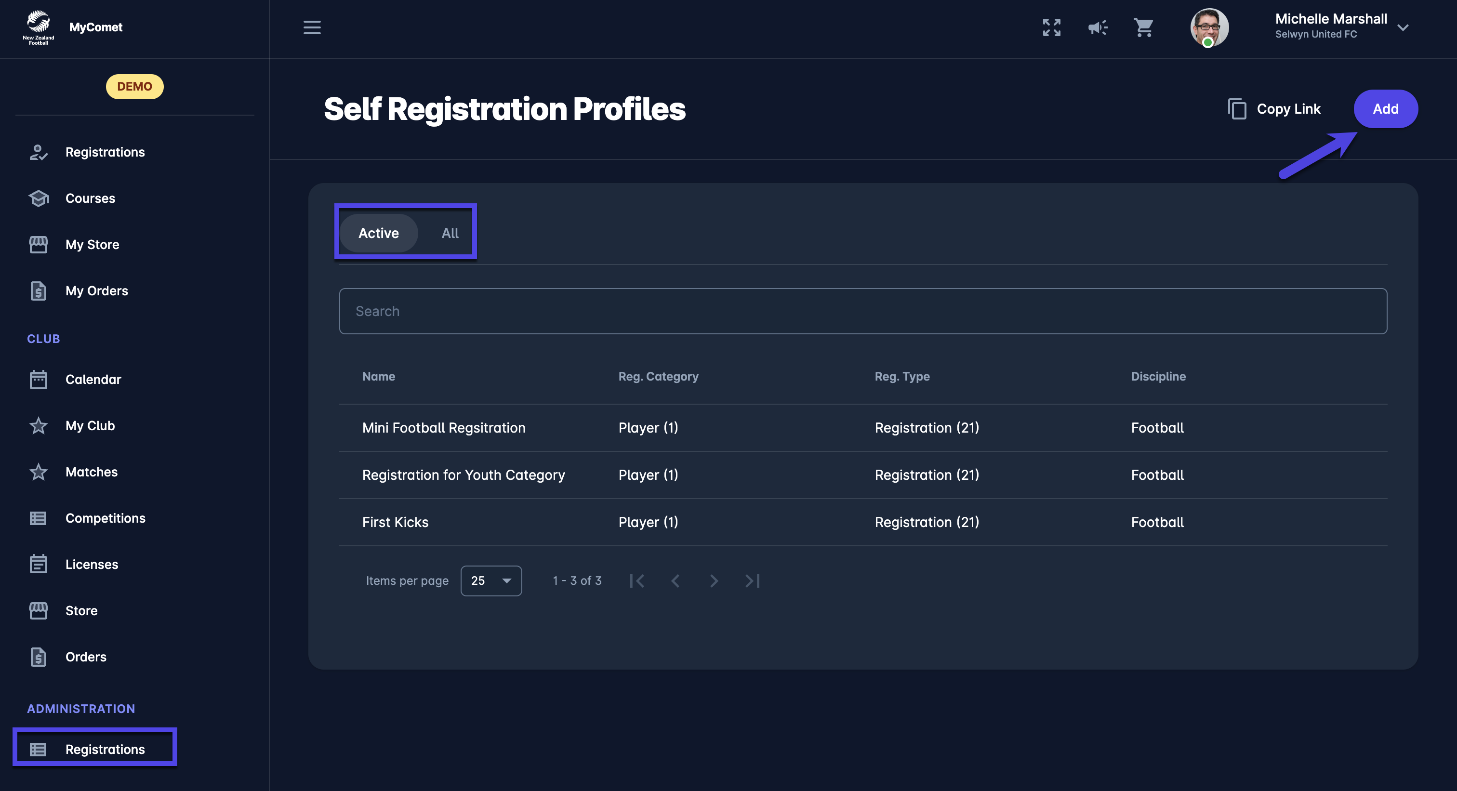Image resolution: width=1457 pixels, height=791 pixels.
Task: Open My Store via the storefront icon
Action: pyautogui.click(x=38, y=244)
